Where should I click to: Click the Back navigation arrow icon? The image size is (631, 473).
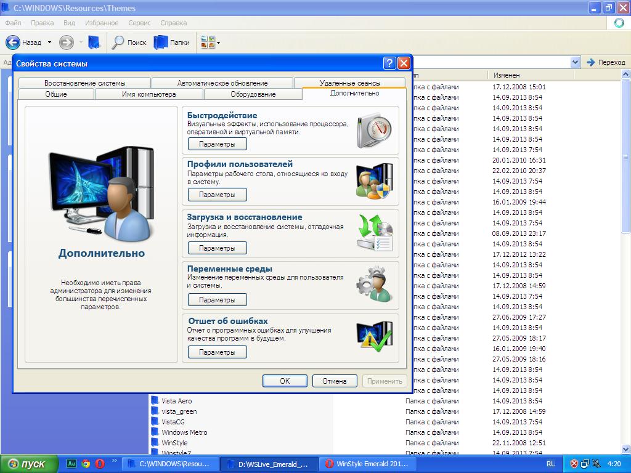[13, 42]
